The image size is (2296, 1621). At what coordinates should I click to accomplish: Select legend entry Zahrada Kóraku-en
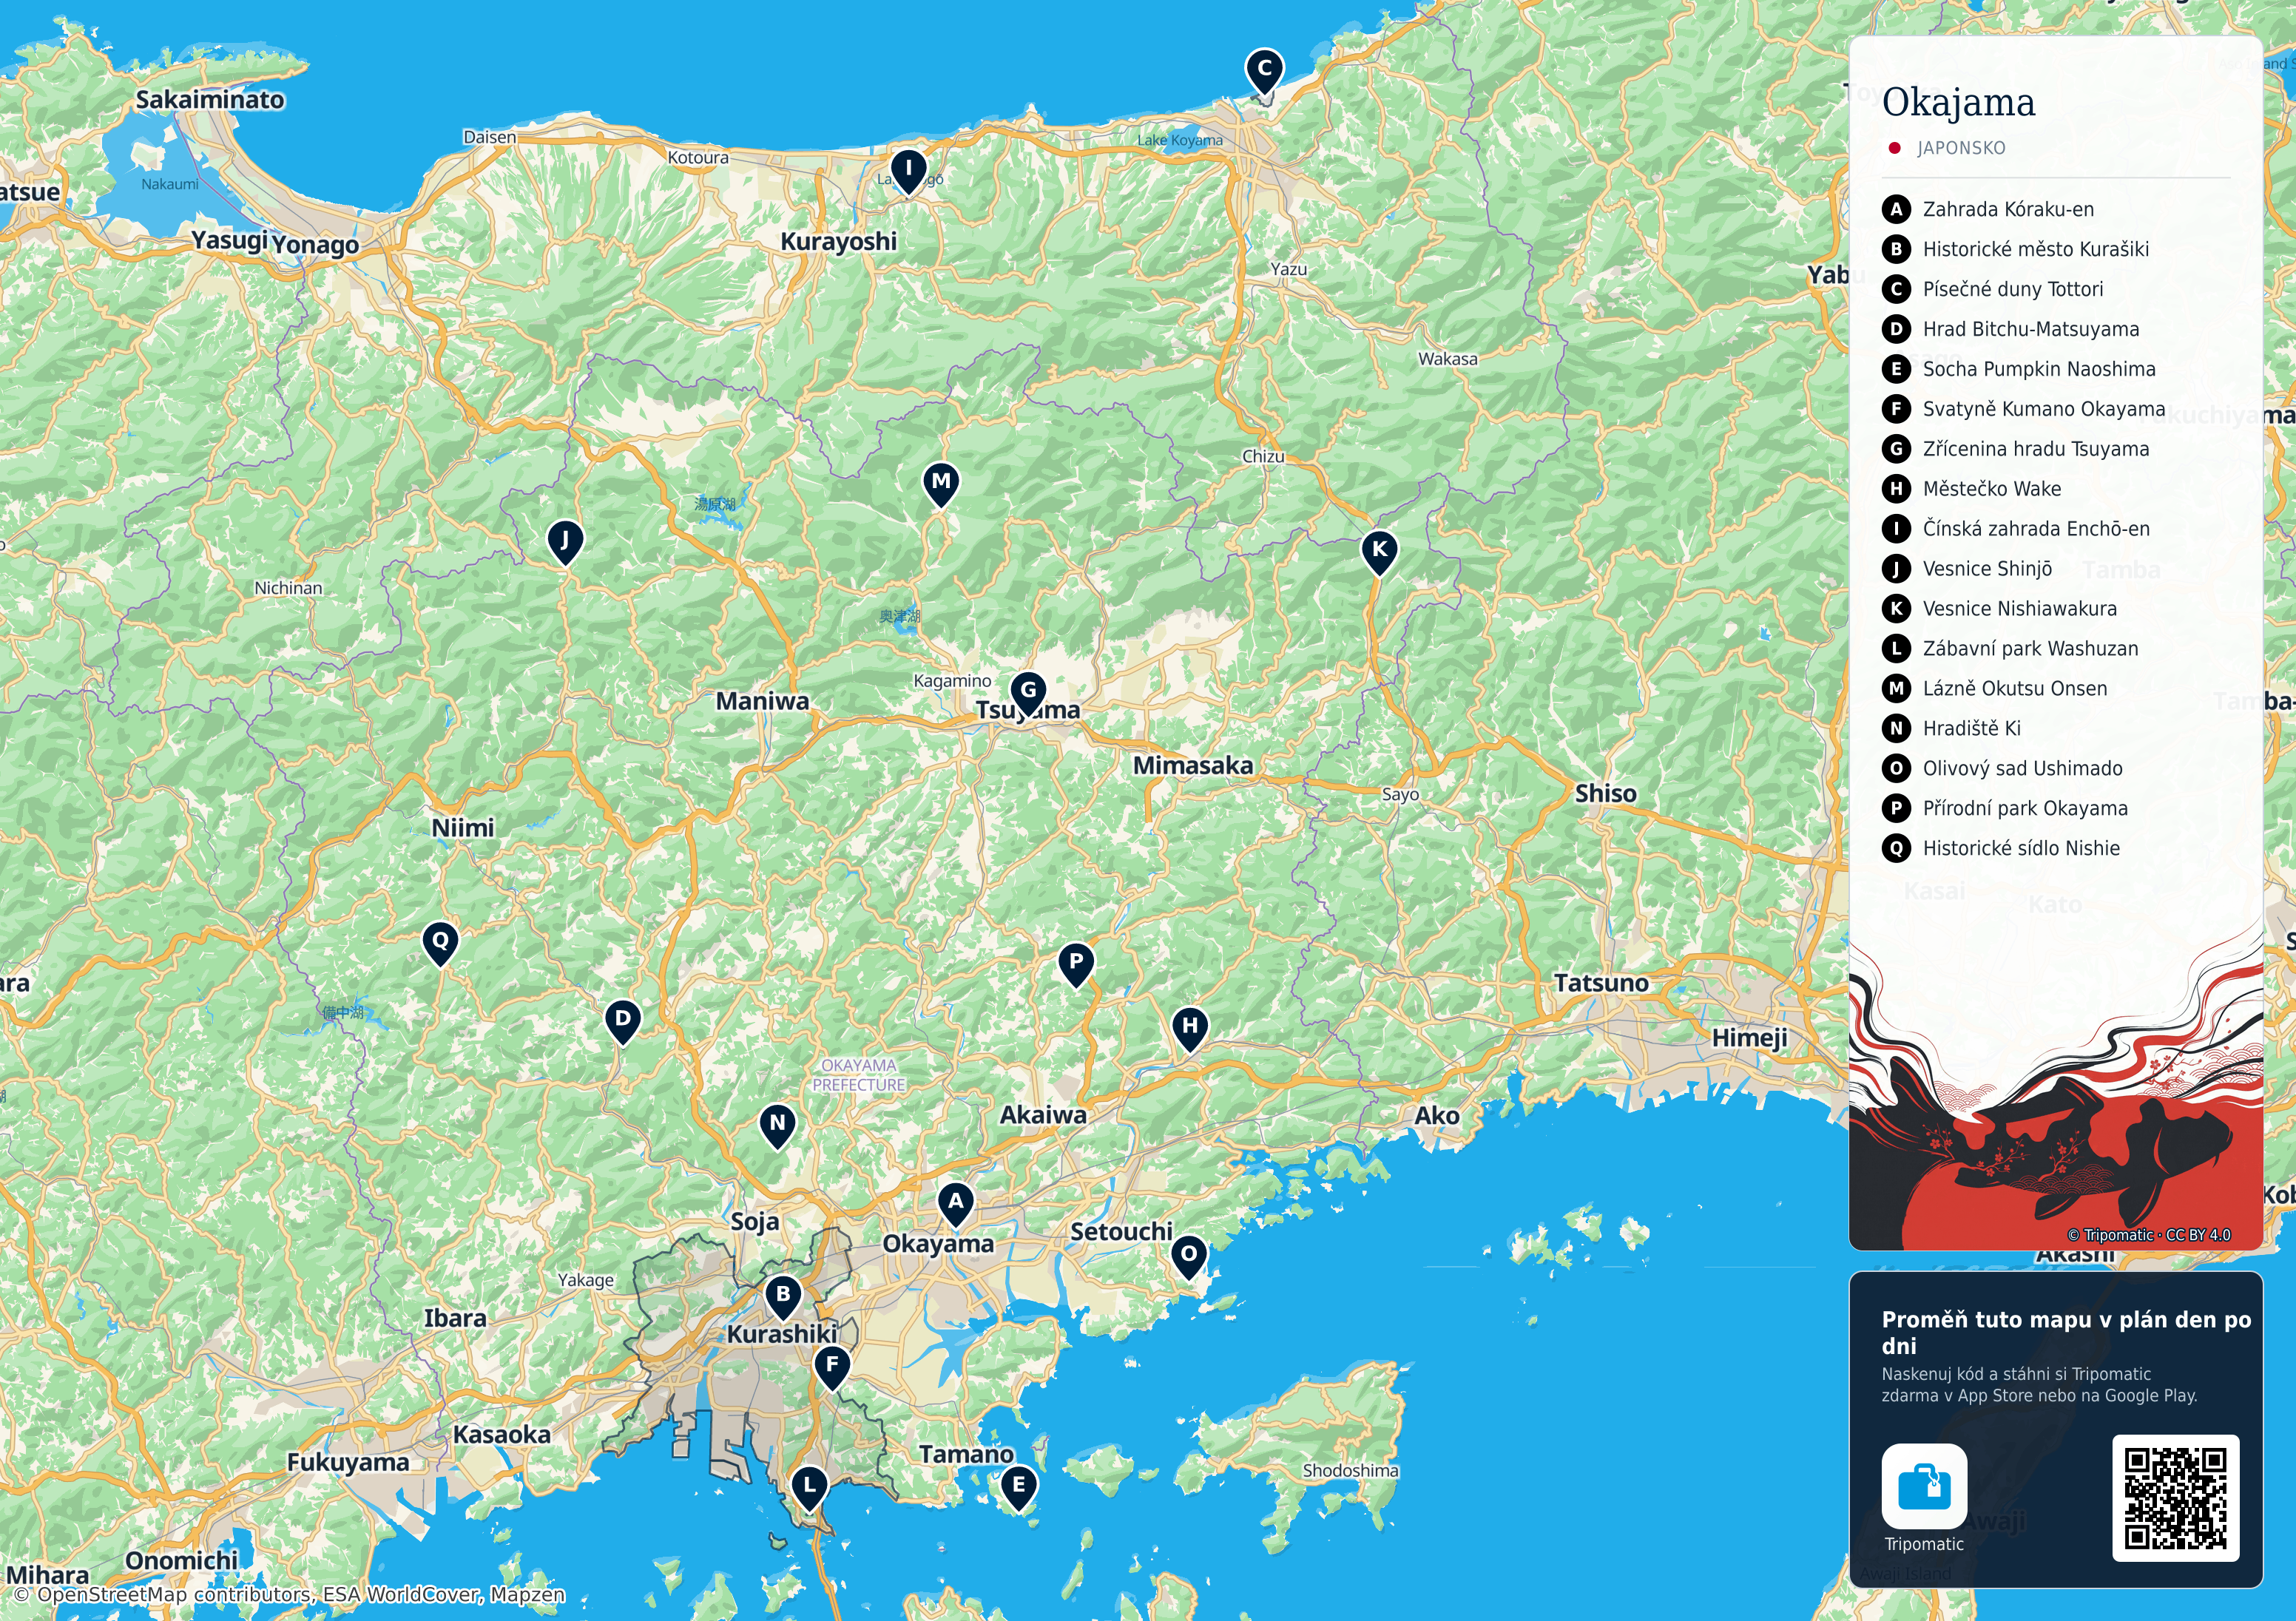(1987, 209)
